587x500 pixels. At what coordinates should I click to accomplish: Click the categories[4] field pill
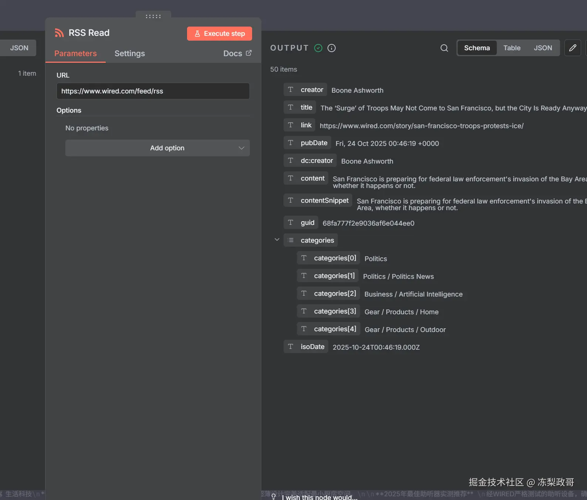tap(328, 329)
